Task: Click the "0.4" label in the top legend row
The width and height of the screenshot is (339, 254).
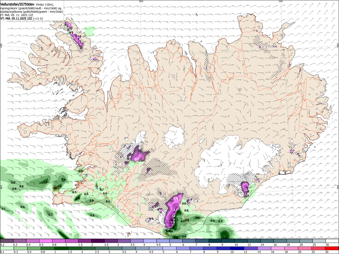Action: tap(28, 245)
